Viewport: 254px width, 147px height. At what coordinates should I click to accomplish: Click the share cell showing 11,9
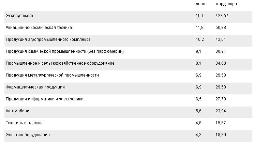[199, 28]
